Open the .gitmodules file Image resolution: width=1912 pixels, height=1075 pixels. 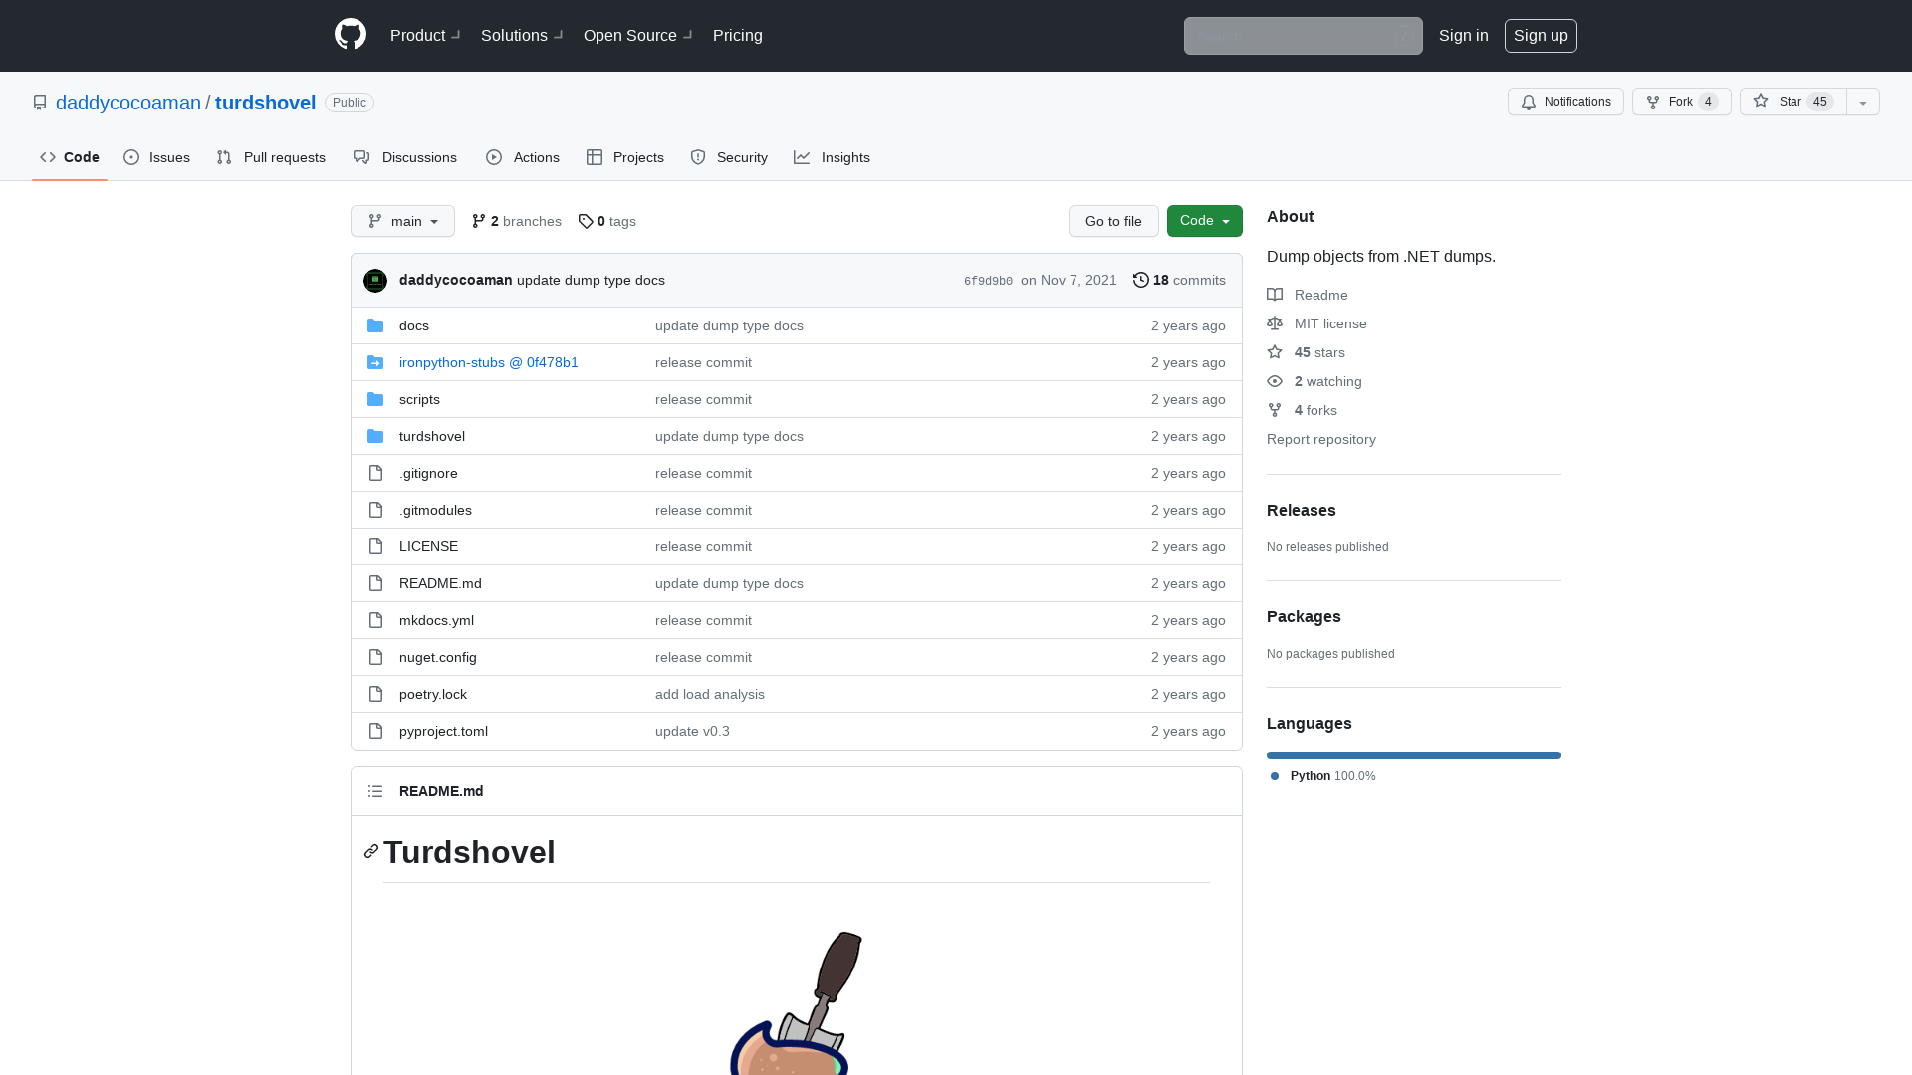click(x=435, y=510)
